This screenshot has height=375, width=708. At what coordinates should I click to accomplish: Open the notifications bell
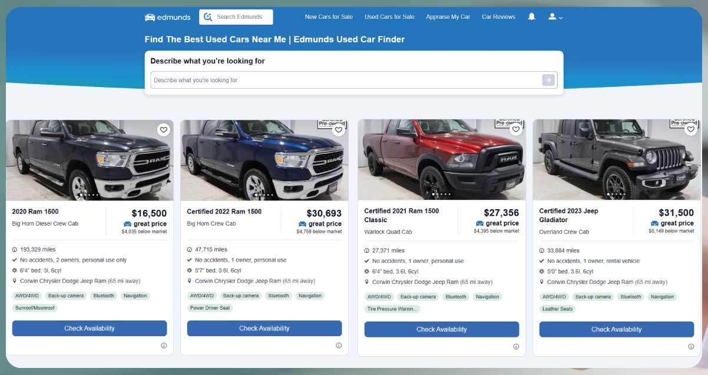click(531, 16)
